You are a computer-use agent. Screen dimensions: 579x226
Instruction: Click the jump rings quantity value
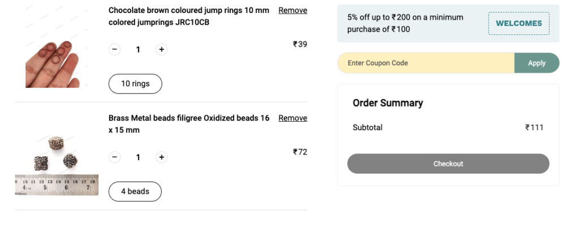(138, 50)
